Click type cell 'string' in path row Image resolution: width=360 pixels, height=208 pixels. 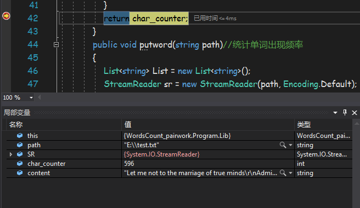tap(305, 145)
